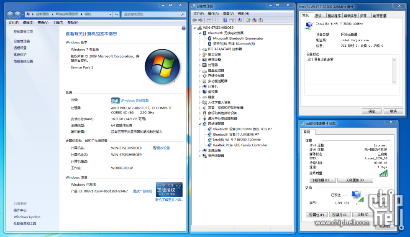
Task: Click Disable device toolbar icon with down arrow
Action: 260,20
